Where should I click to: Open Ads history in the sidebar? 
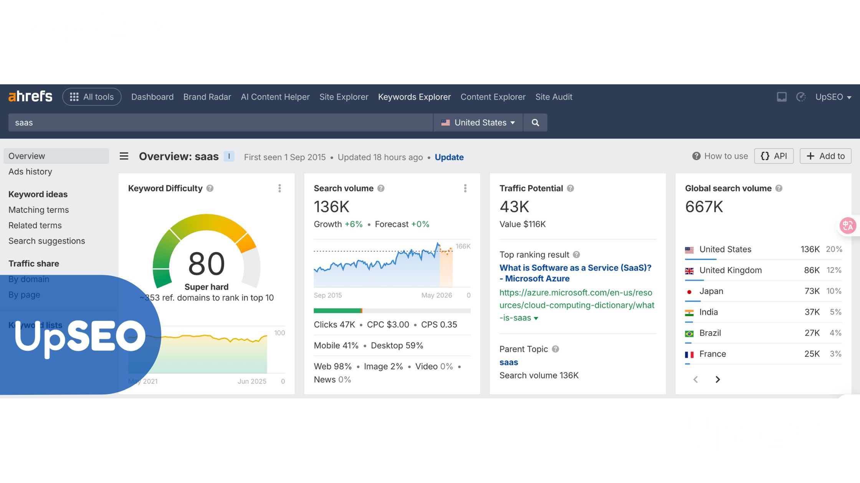pos(30,172)
